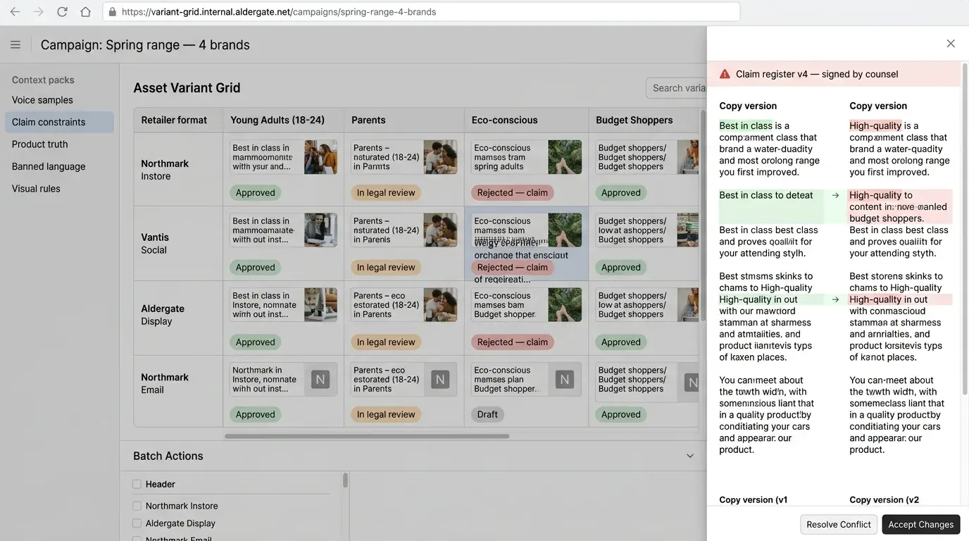The image size is (969, 541).
Task: Click the Batch Actions list scrollbar
Action: 345,480
